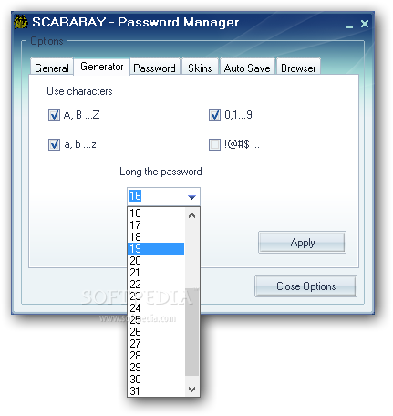The image size is (393, 416).
Task: Click the list scrollbar down arrow
Action: pos(191,390)
